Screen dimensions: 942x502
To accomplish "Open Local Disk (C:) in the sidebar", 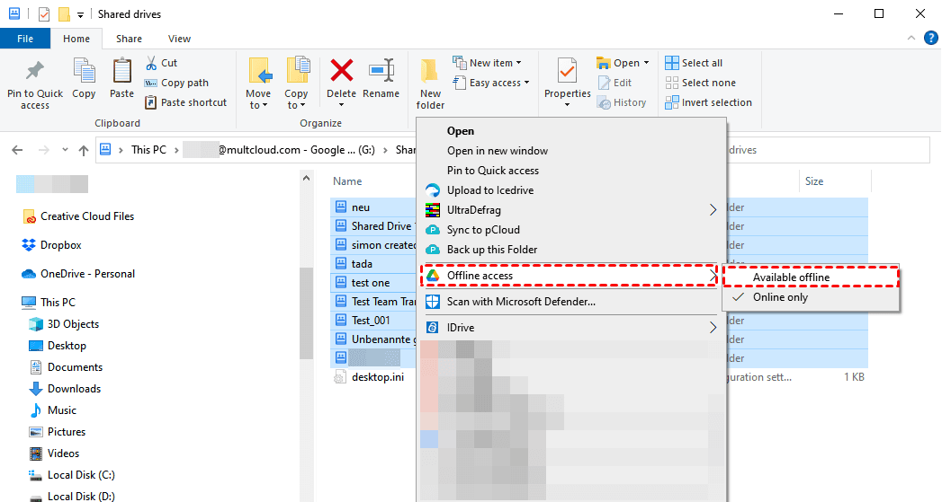I will tap(72, 475).
